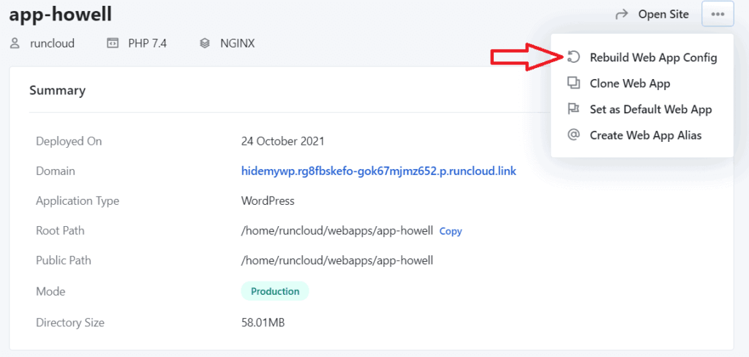Image resolution: width=749 pixels, height=357 pixels.
Task: Select Rebuild Web App Config menu entry
Action: pos(653,57)
